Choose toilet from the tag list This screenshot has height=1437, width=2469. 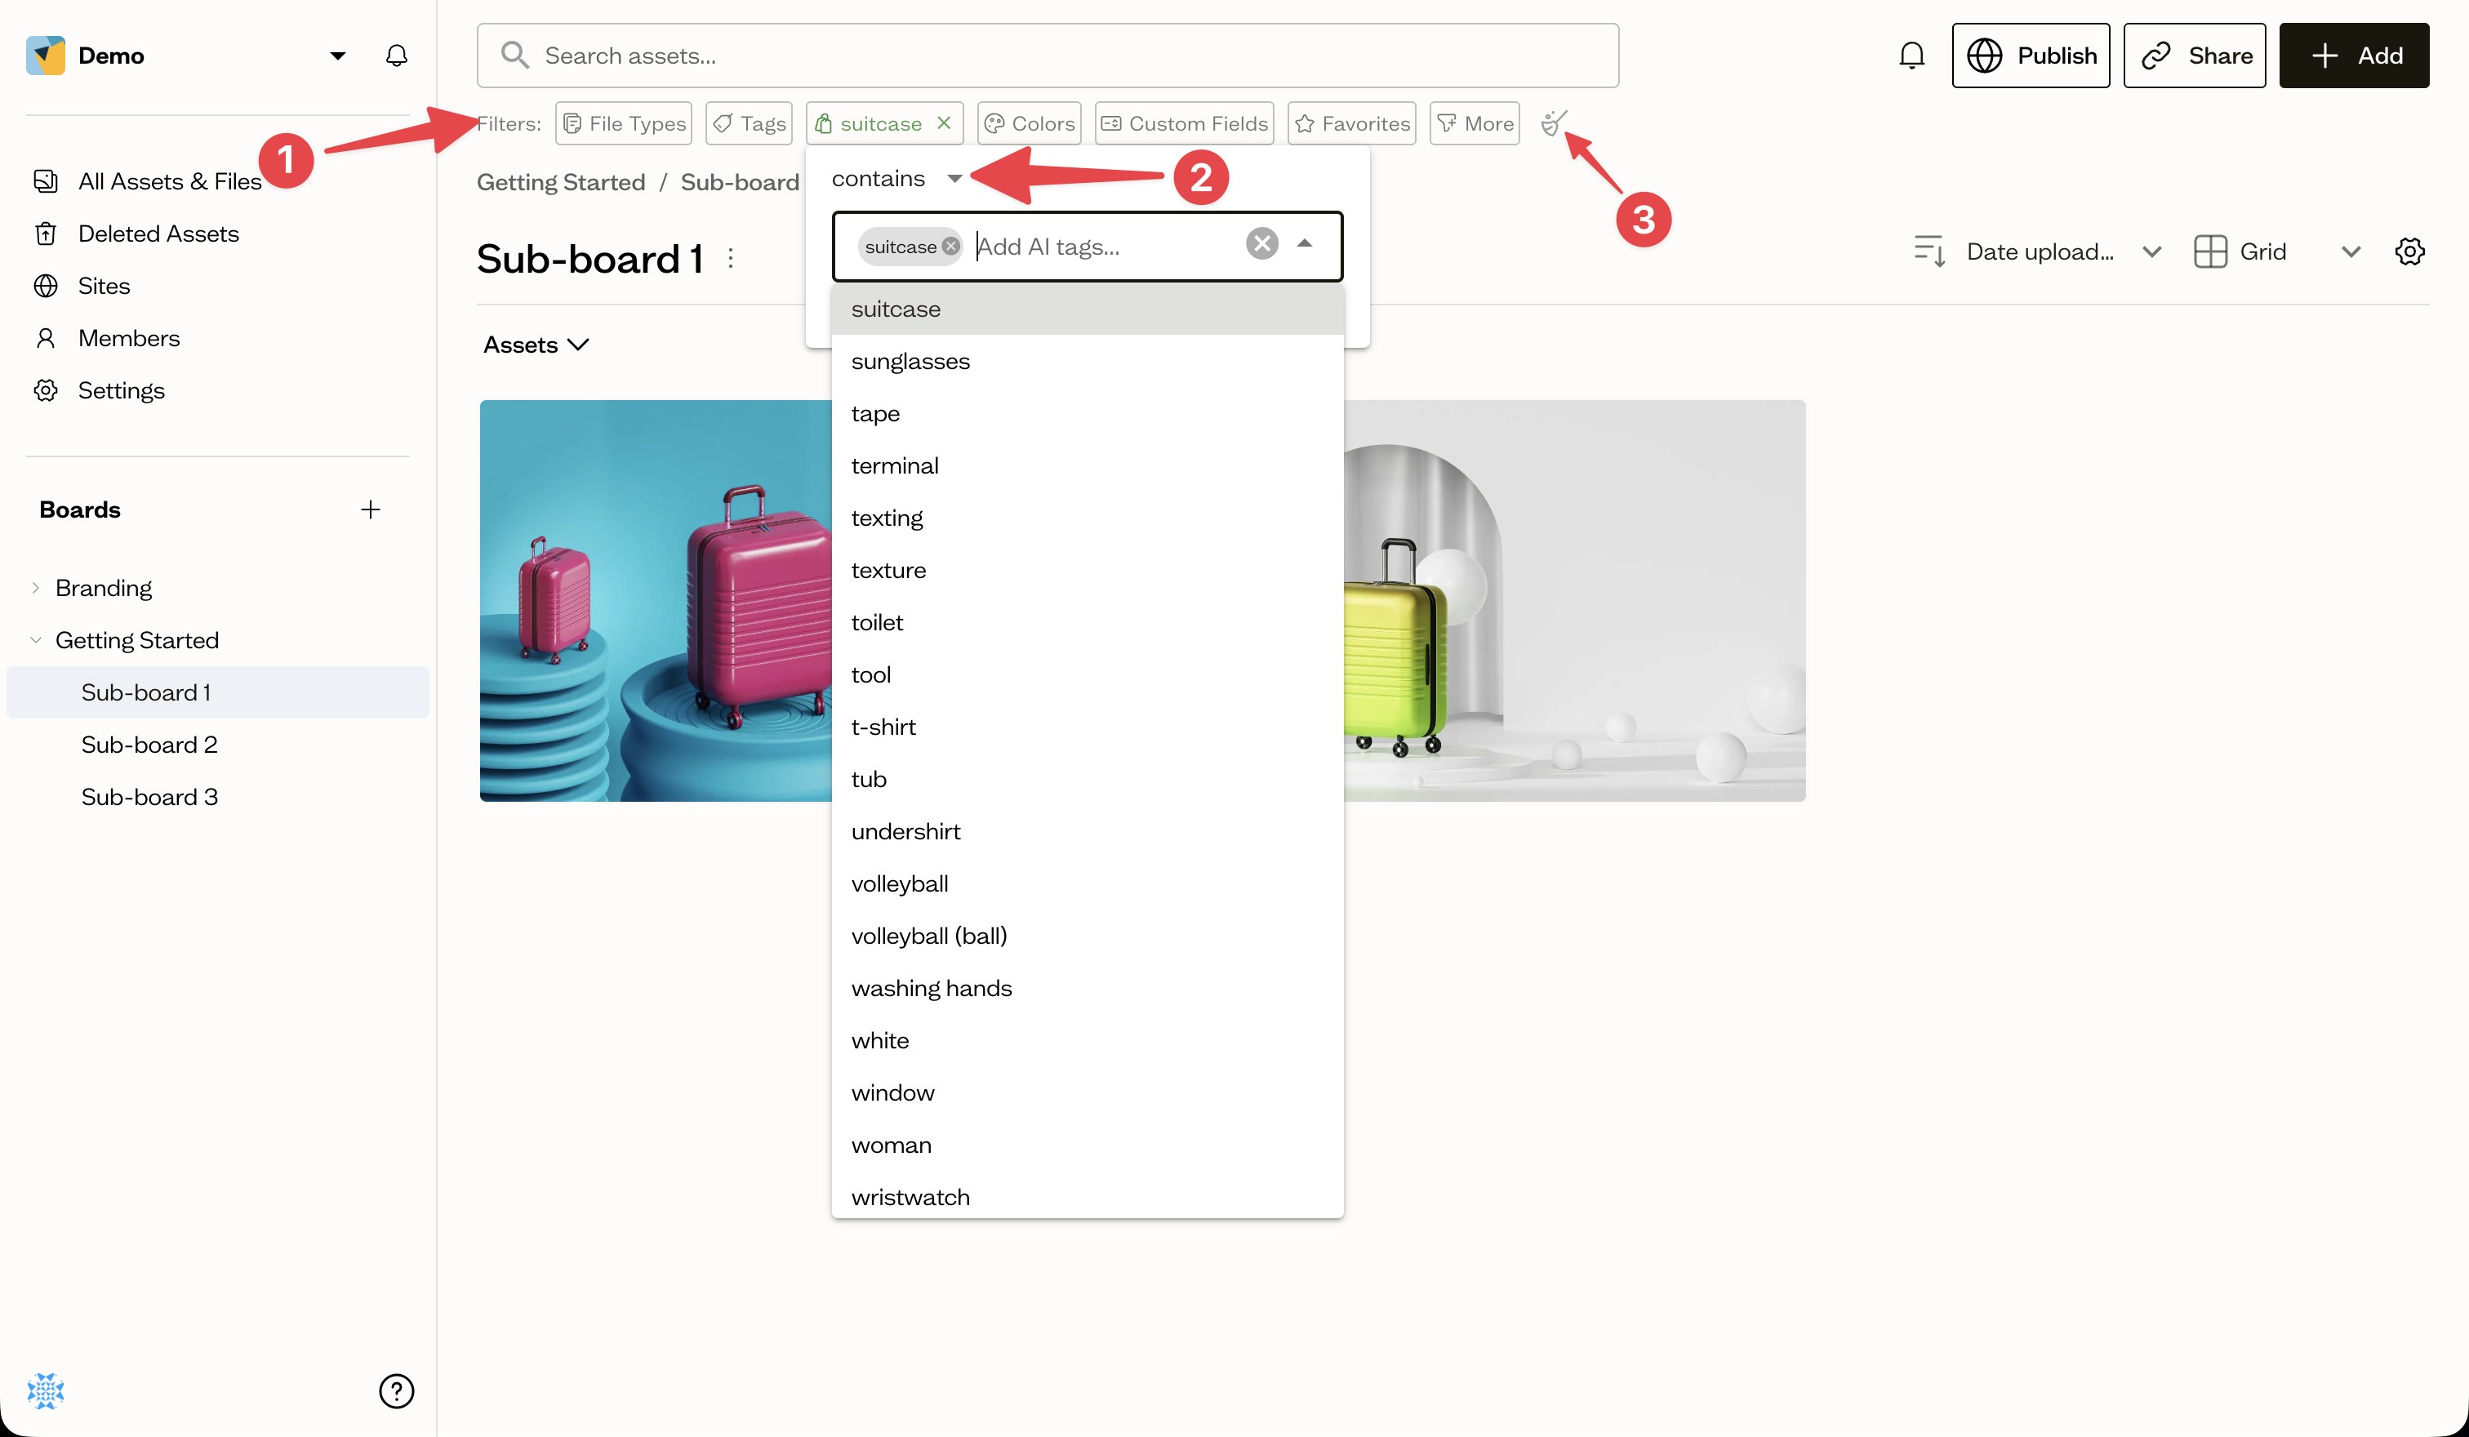point(1087,622)
